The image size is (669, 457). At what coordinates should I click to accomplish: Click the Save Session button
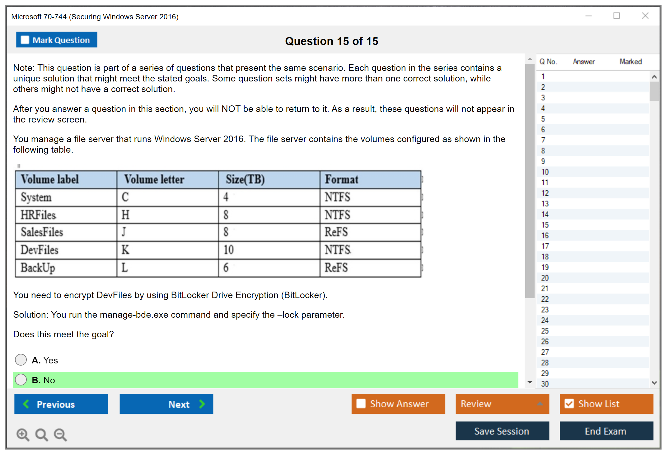(x=502, y=431)
